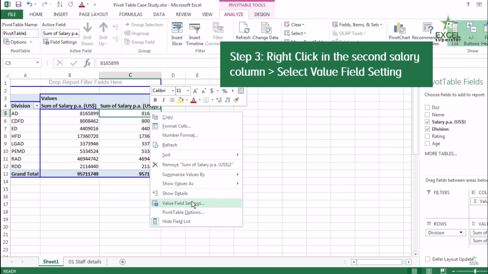The width and height of the screenshot is (488, 274).
Task: Expand the fill color dropdown arrow
Action: click(186, 100)
